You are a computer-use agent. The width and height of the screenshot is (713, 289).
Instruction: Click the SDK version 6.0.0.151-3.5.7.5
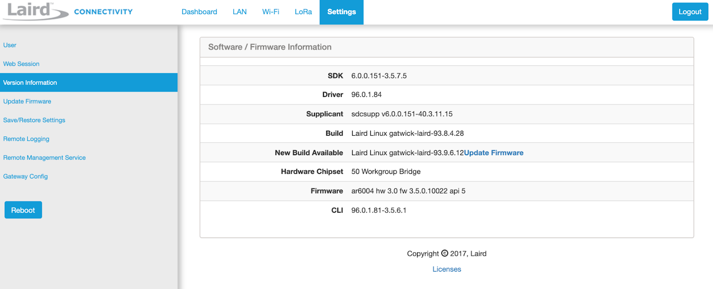pos(379,76)
